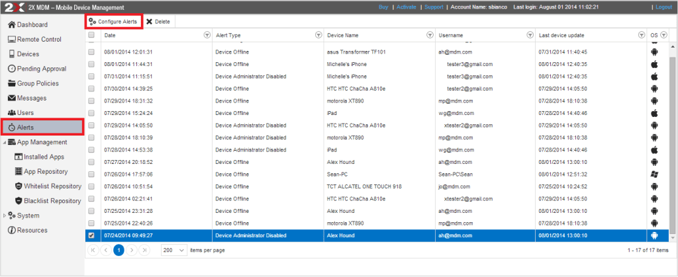Screen dimensions: 678x277
Task: Go to previous page of results
Action: click(x=106, y=250)
